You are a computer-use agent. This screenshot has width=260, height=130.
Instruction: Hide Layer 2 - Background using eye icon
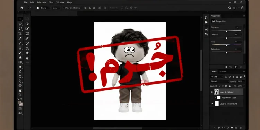[x=212, y=104]
